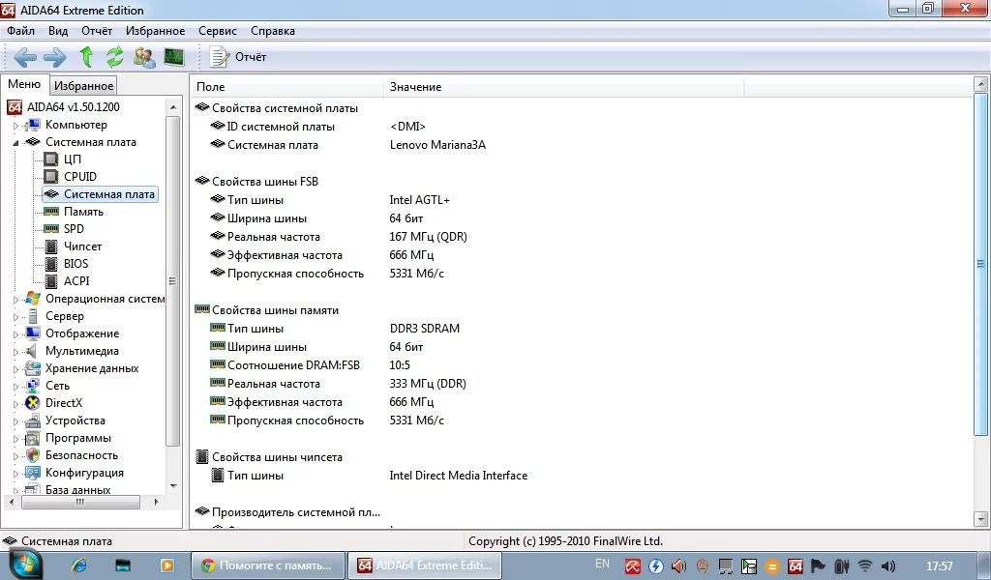
Task: Open the Справка menu
Action: pos(272,31)
